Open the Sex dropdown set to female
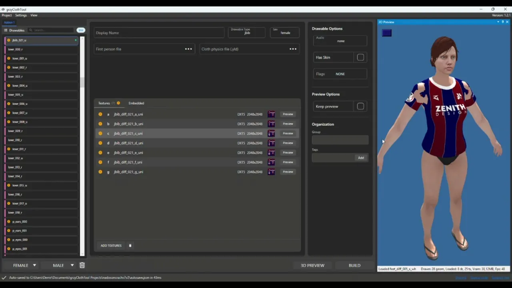Viewport: 512px width, 288px height. pyautogui.click(x=285, y=32)
